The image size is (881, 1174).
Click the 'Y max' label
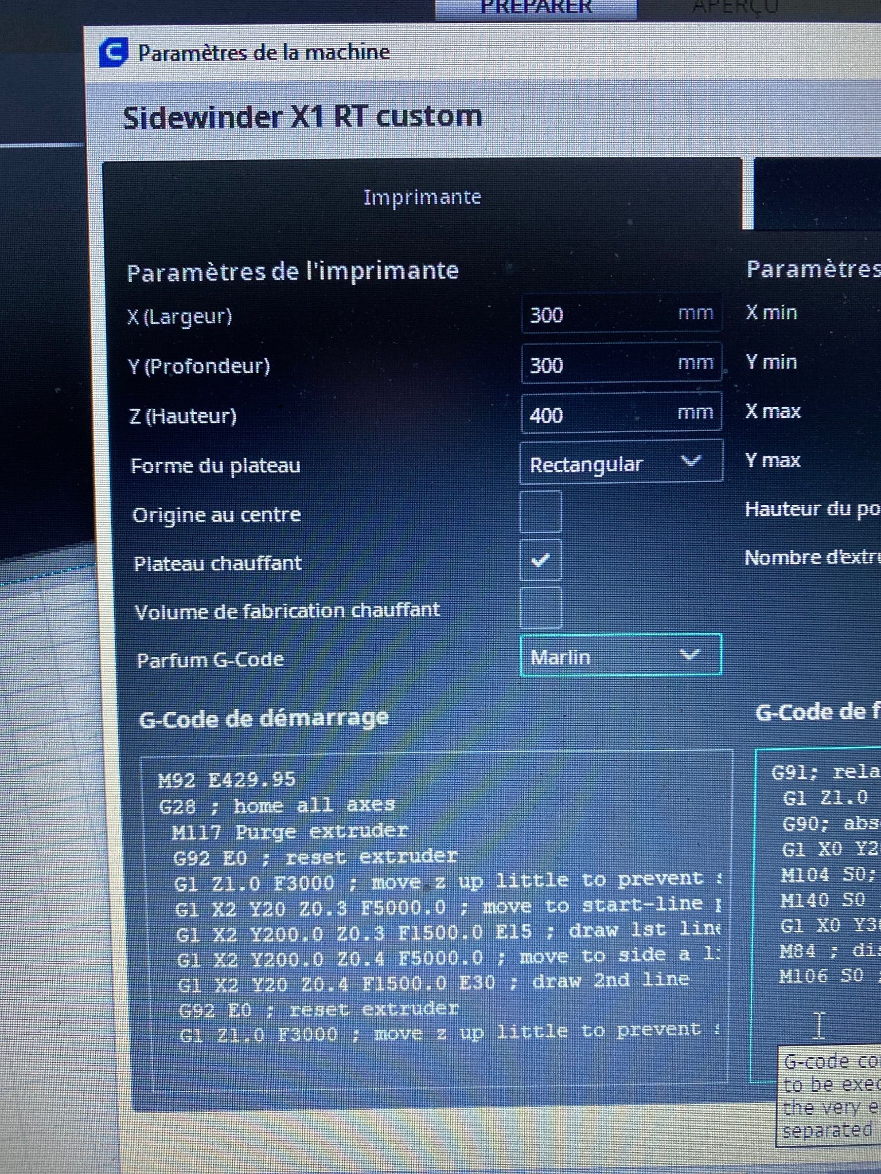[x=773, y=460]
